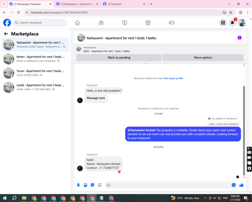The height and width of the screenshot is (202, 252).
Task: Show hidden system tray icons
Action: (205, 198)
